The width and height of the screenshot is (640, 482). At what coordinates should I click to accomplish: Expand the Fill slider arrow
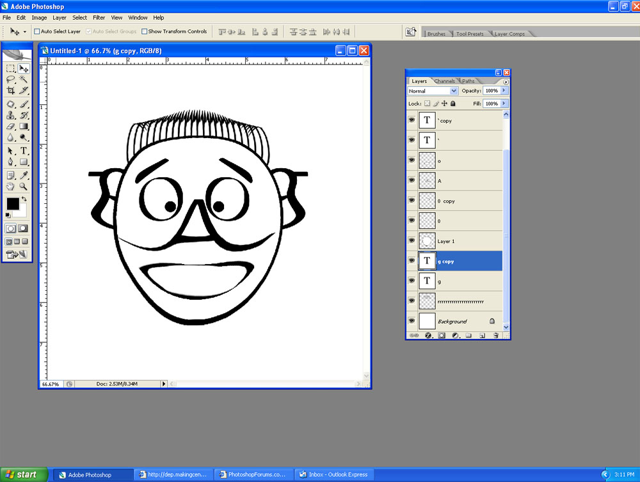tap(504, 103)
